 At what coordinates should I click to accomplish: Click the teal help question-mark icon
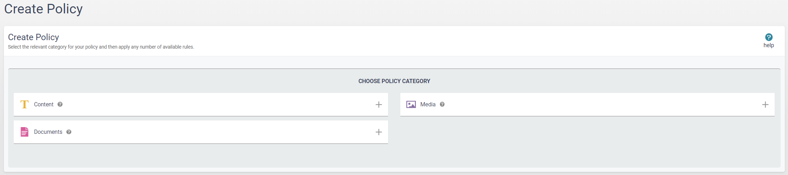pyautogui.click(x=769, y=37)
